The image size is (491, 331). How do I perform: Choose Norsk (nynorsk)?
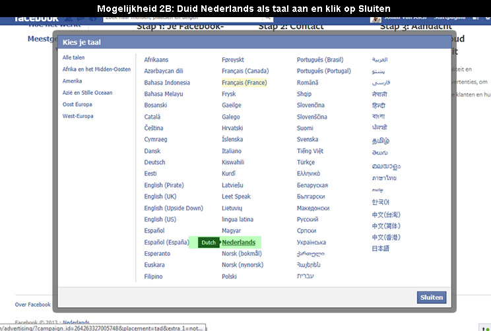pos(243,264)
